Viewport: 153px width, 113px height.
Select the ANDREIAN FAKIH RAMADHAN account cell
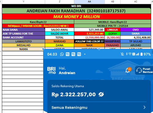point(76,11)
